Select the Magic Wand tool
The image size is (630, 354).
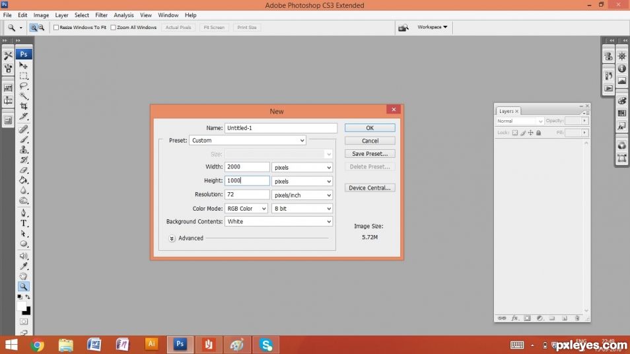[x=23, y=96]
